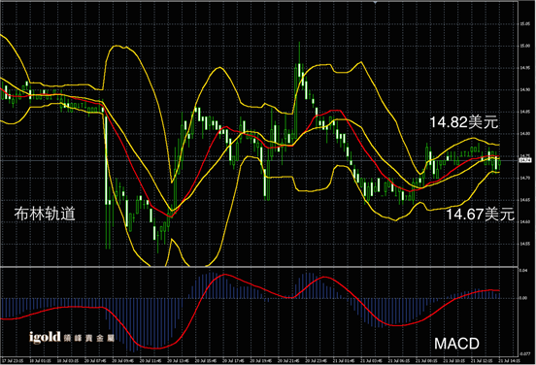Click the chart shift triangle marker at top

tap(376, 2)
